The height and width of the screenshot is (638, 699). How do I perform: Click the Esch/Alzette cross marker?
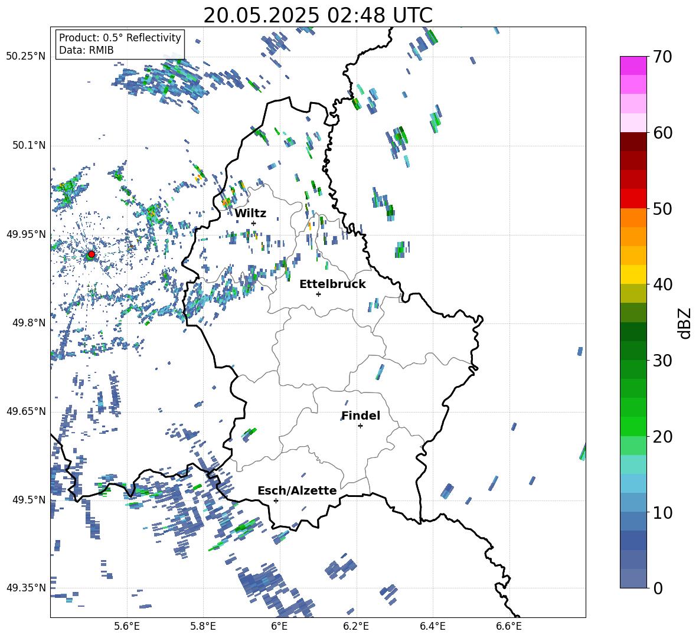point(276,500)
